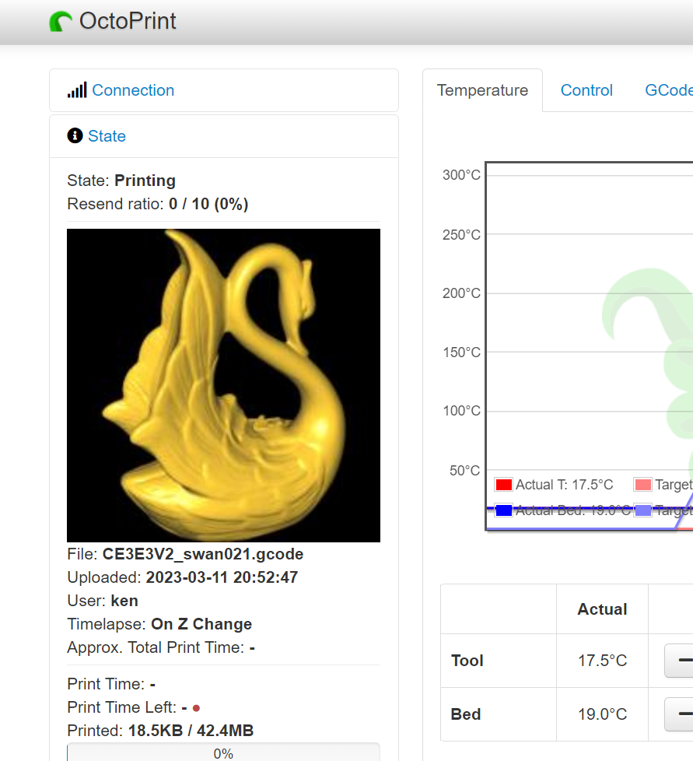Click the Tool actual temperature 17.5°C cell
The width and height of the screenshot is (693, 761).
[602, 661]
